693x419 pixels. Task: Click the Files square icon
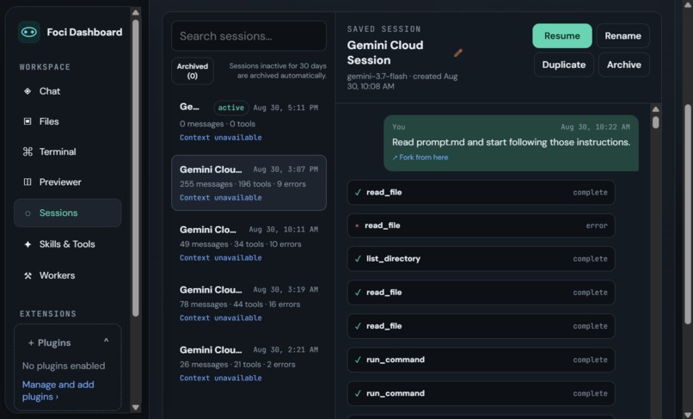(28, 121)
